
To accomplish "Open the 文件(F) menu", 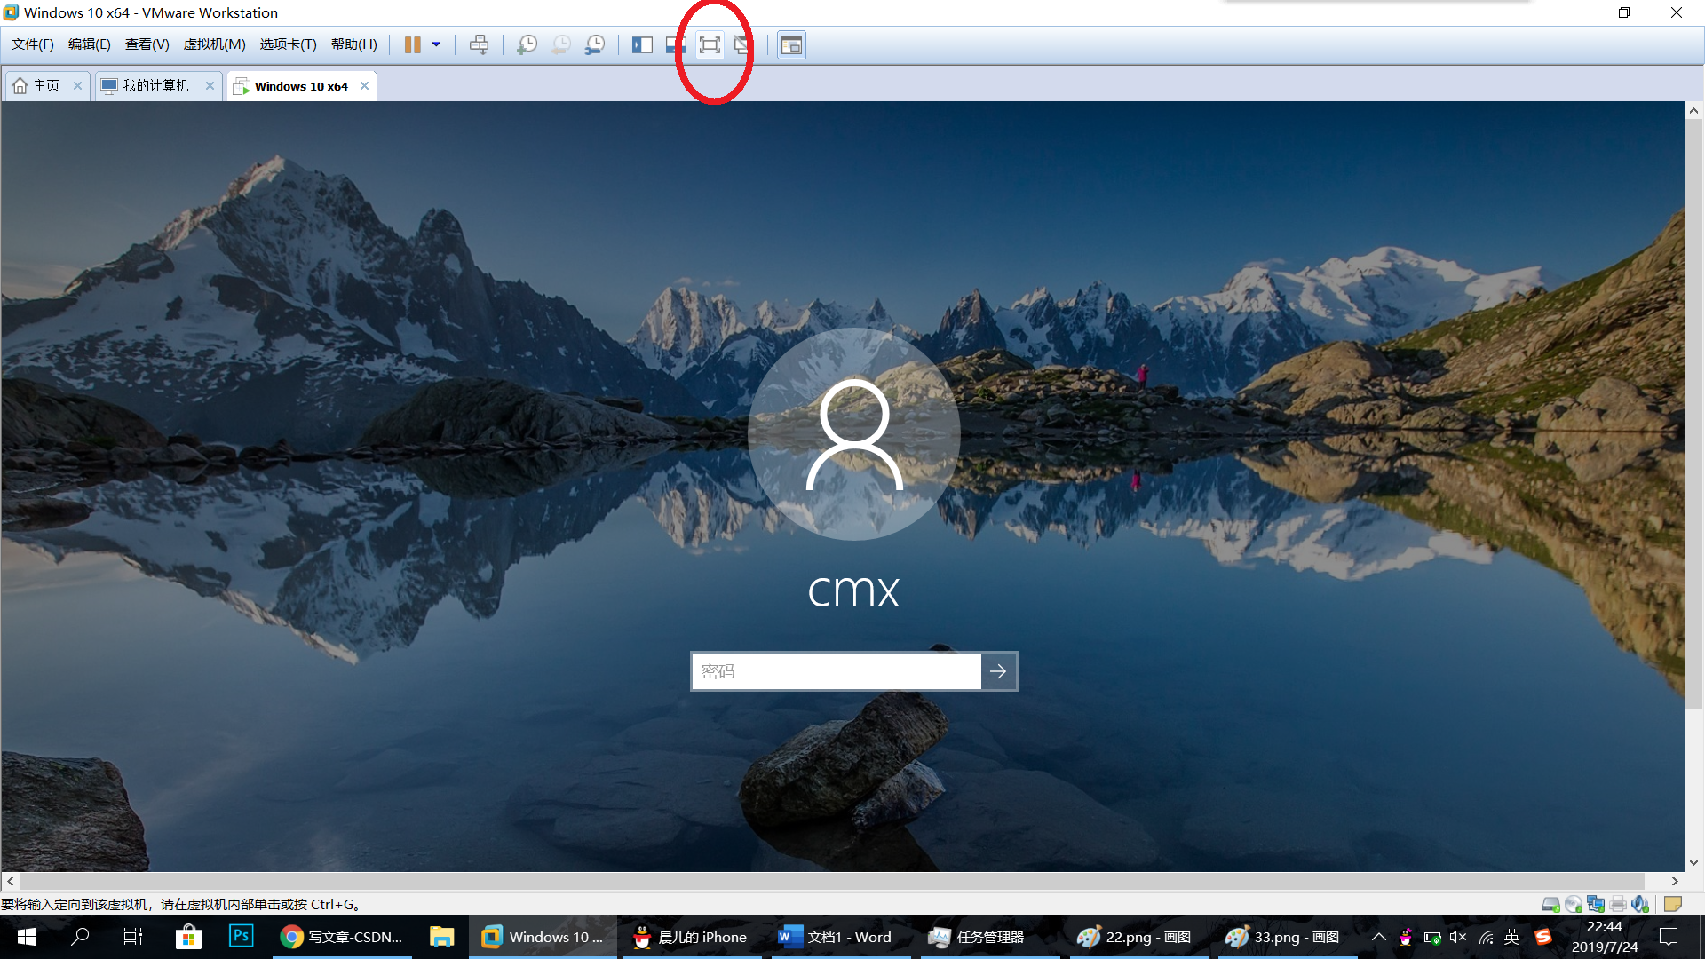I will 33,44.
